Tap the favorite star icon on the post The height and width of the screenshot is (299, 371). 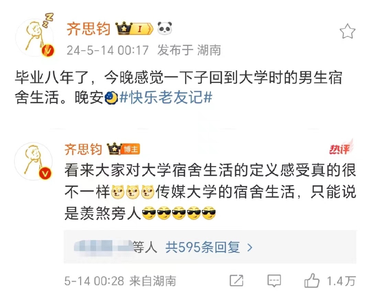(347, 31)
